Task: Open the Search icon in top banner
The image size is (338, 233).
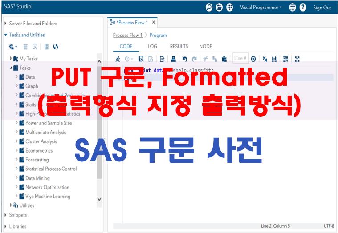Action: 209,7
